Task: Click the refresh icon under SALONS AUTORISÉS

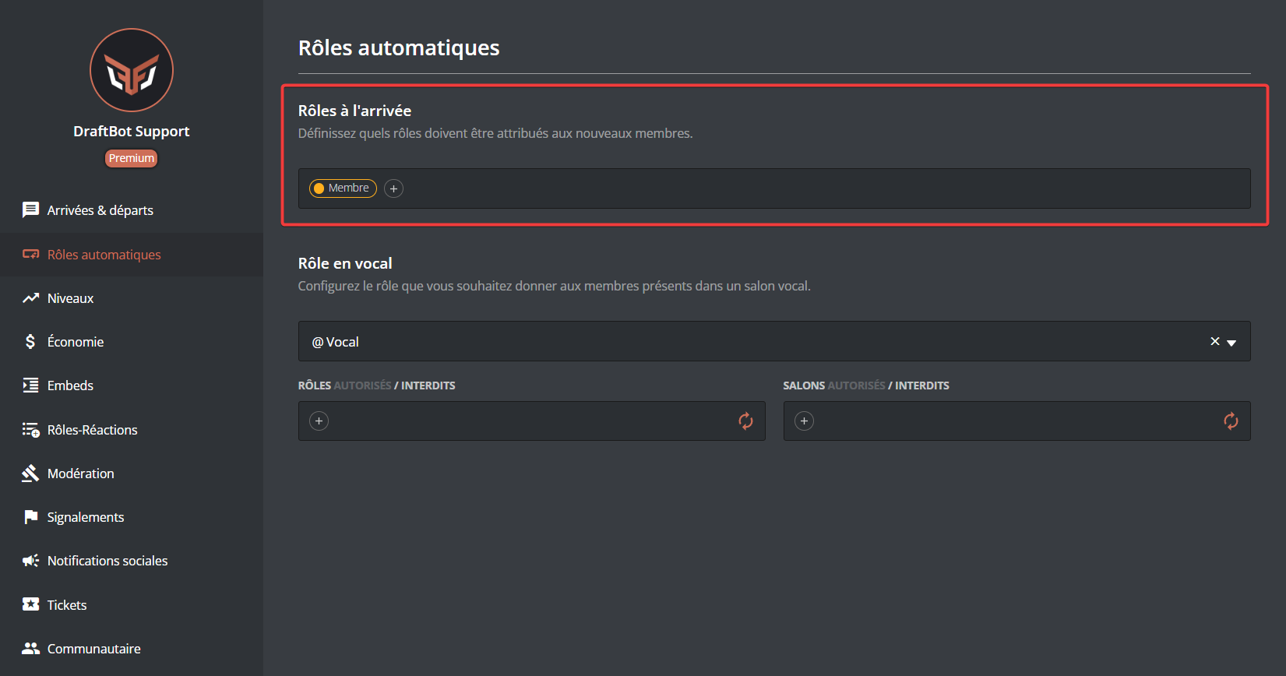Action: pyautogui.click(x=1231, y=421)
